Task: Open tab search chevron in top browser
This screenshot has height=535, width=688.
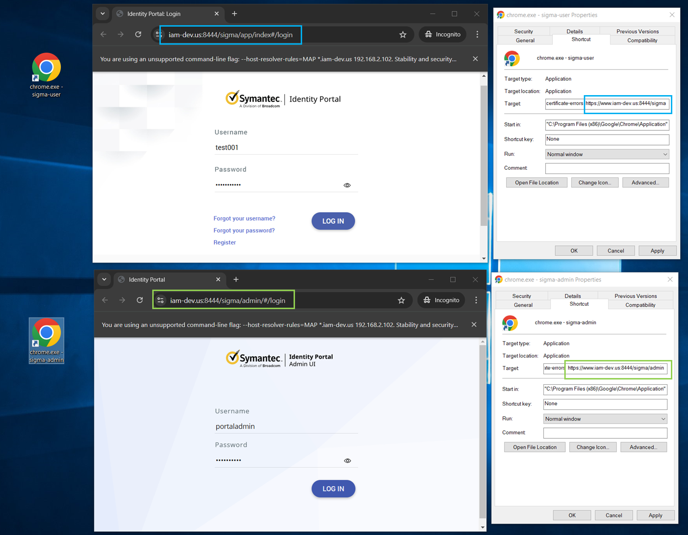Action: point(103,14)
